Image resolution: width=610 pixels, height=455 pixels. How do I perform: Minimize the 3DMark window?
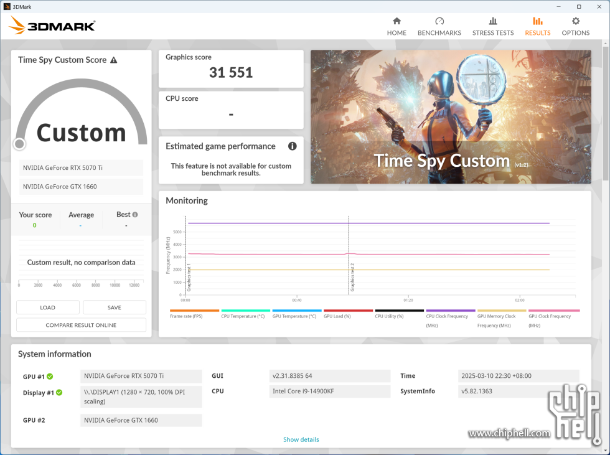click(559, 7)
